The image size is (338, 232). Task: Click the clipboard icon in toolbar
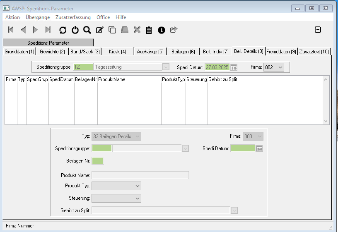(x=149, y=30)
